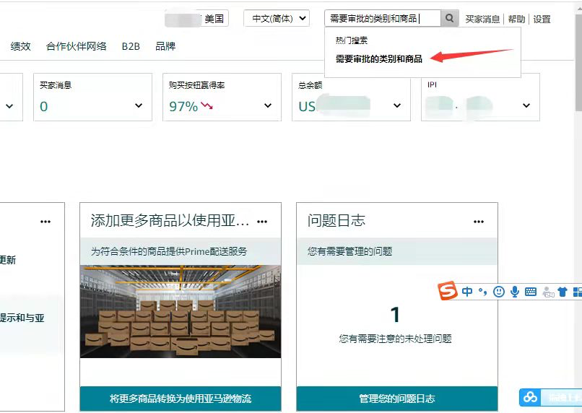
Task: Click 管理您的问题日志 button
Action: point(397,399)
